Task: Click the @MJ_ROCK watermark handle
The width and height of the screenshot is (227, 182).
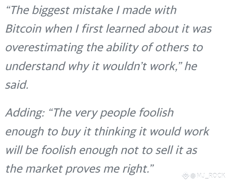Action: tap(208, 175)
